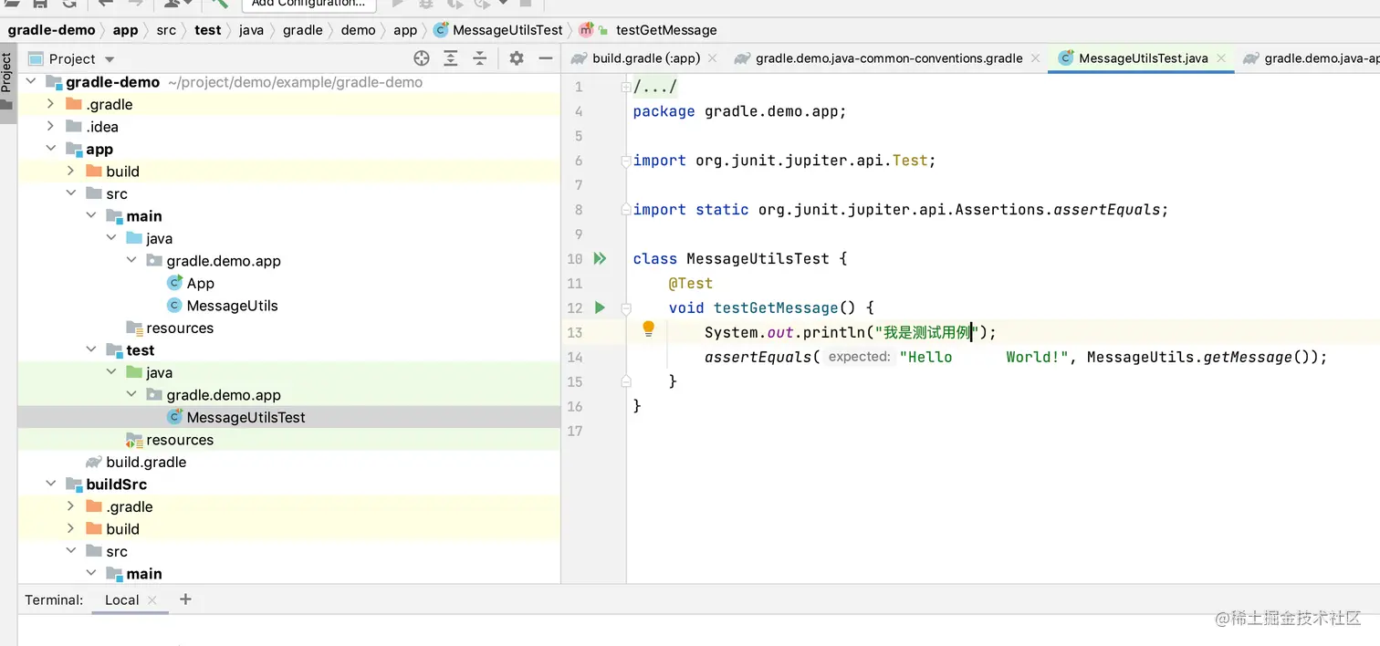Click demo in the breadcrumb bar

358,30
